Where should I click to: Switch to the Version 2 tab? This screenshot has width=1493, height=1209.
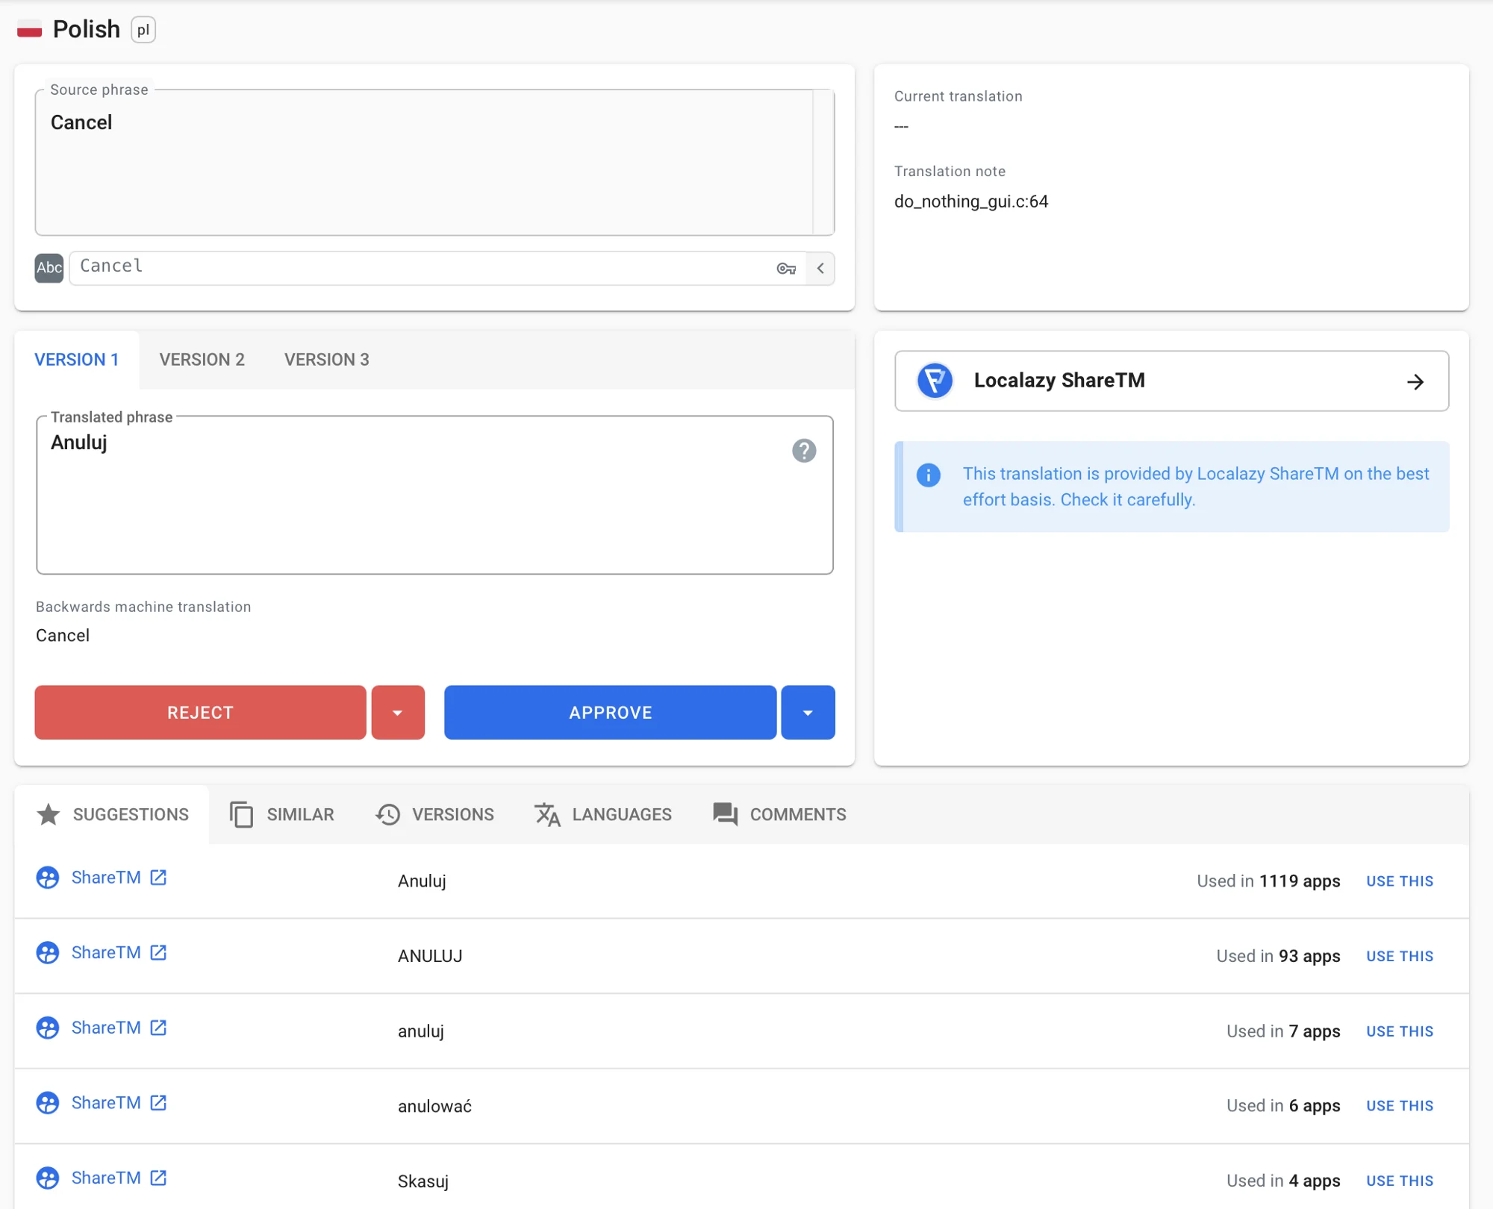(202, 360)
